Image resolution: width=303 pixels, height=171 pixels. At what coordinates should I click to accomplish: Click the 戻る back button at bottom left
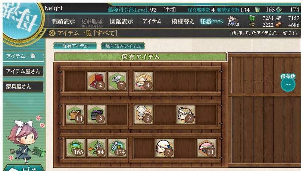(24, 168)
